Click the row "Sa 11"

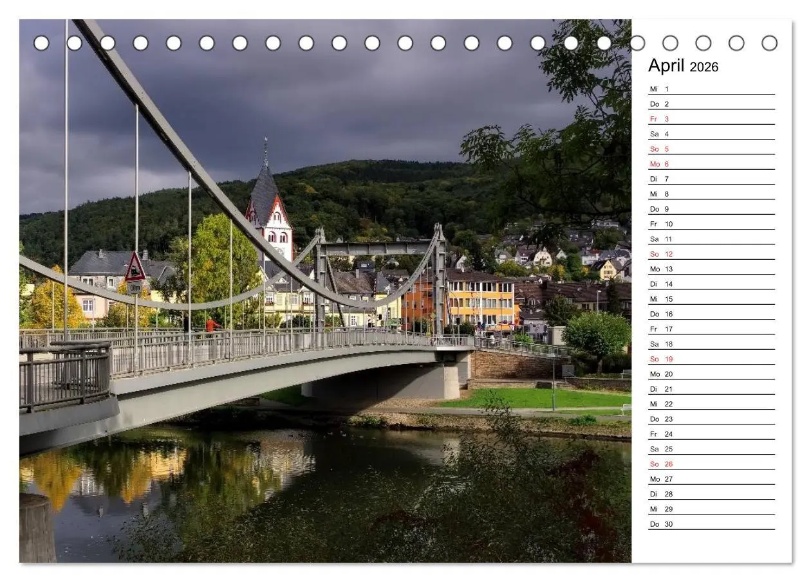711,239
